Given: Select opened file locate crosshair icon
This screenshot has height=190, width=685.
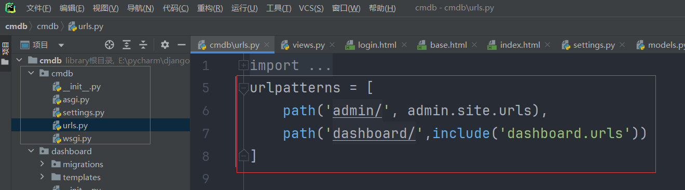Looking at the screenshot, I should click(109, 45).
